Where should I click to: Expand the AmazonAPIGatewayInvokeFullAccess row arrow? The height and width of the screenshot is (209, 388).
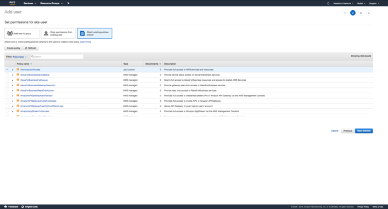(x=12, y=101)
